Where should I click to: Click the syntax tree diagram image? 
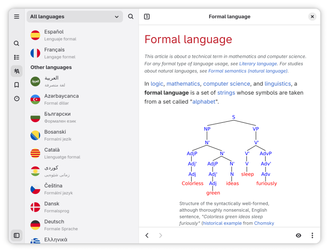click(x=230, y=155)
